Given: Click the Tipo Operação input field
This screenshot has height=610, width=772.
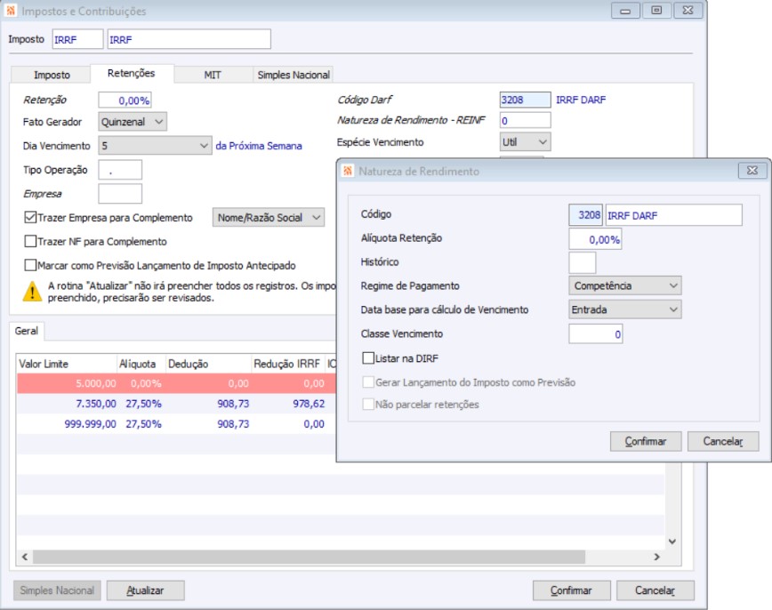Looking at the screenshot, I should [x=120, y=170].
